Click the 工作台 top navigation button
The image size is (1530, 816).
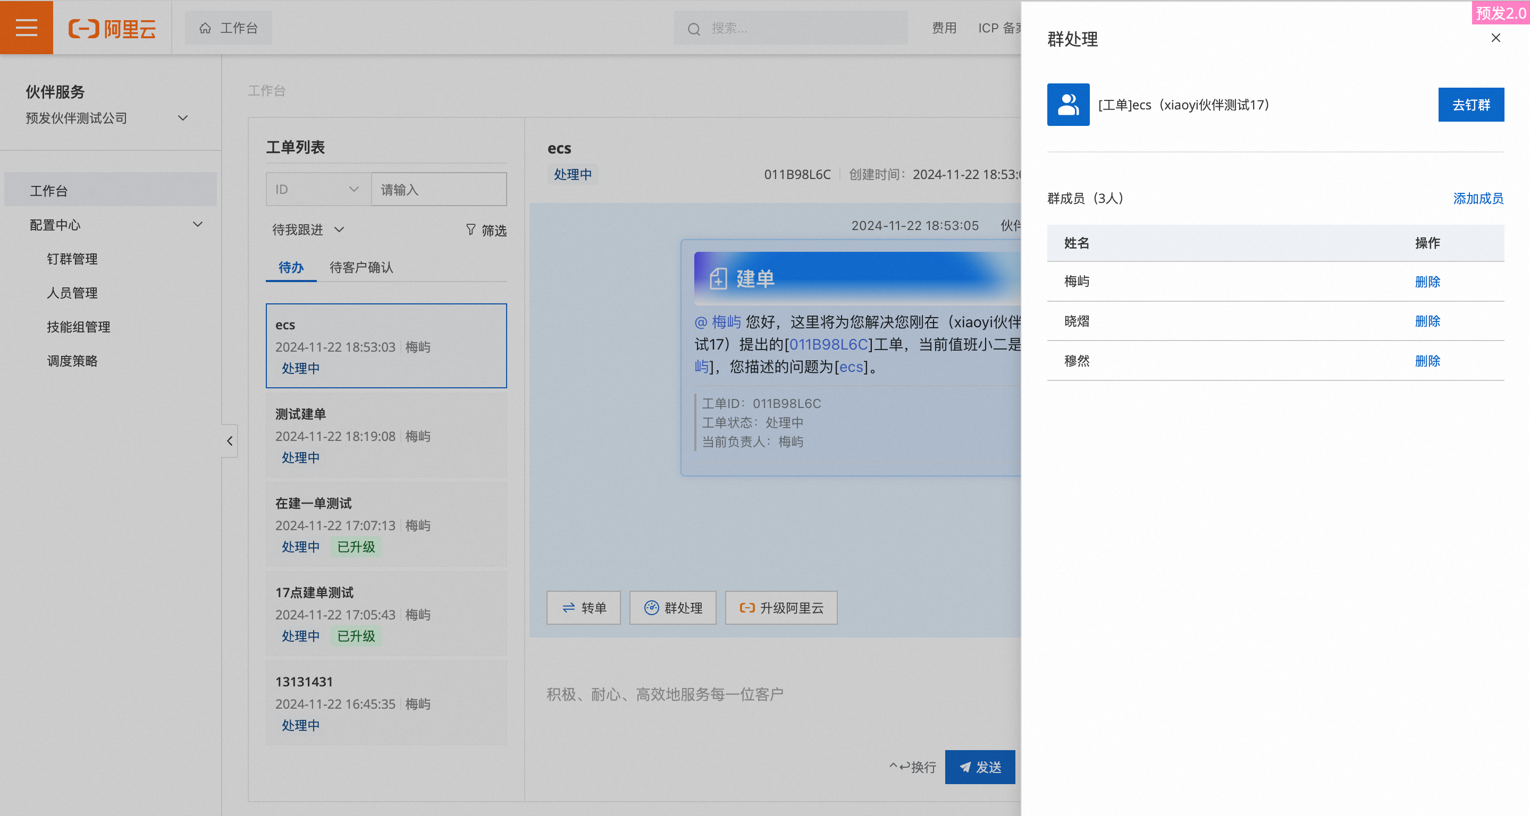tap(229, 28)
